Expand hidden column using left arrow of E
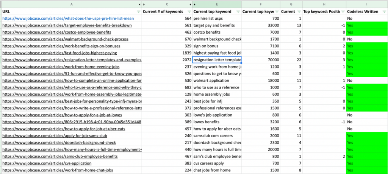 point(194,5)
